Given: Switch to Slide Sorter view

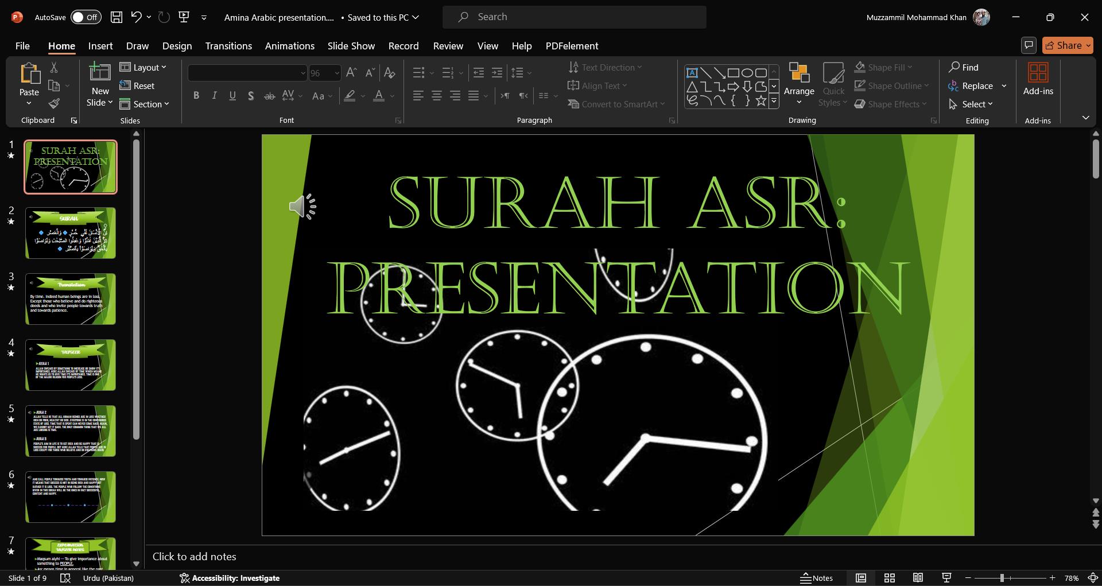Looking at the screenshot, I should click(890, 578).
